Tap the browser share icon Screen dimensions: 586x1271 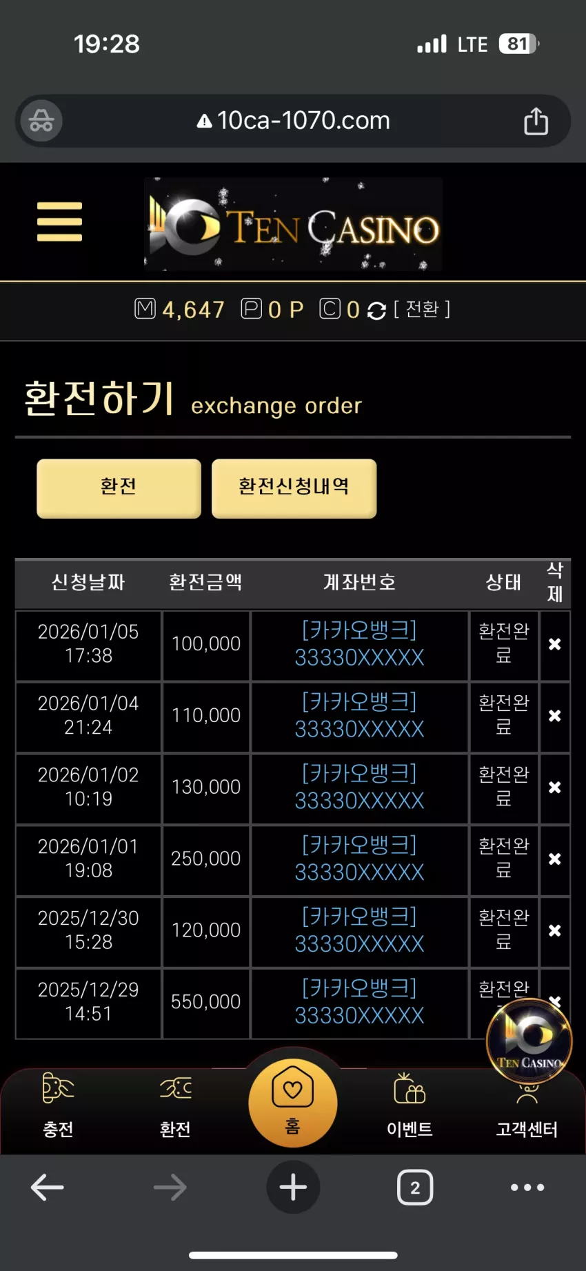(536, 121)
